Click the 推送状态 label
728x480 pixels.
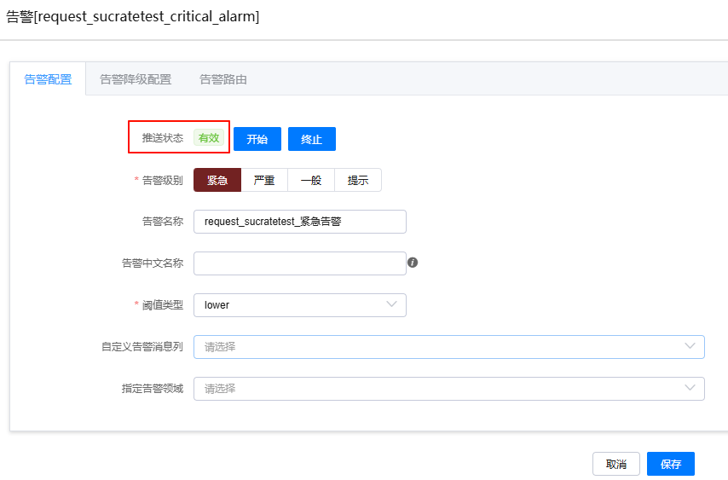pos(163,138)
